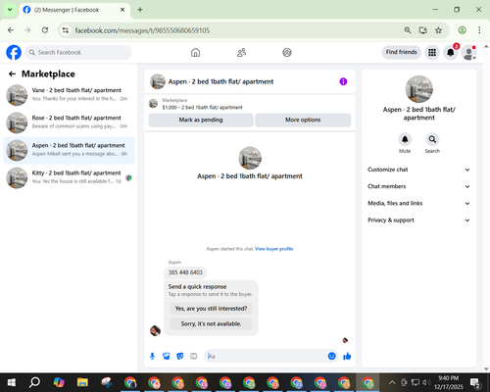Open the View buyer profile link

(x=274, y=249)
